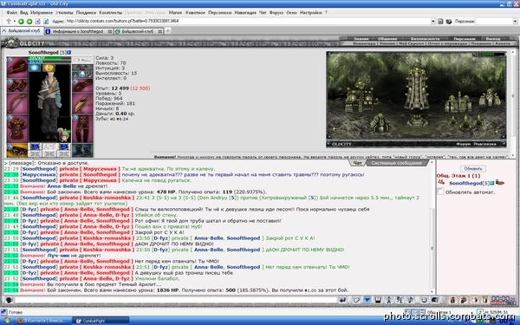Click the red armor equipment slot
Viewport: 520px width, 325px height.
coord(17,129)
